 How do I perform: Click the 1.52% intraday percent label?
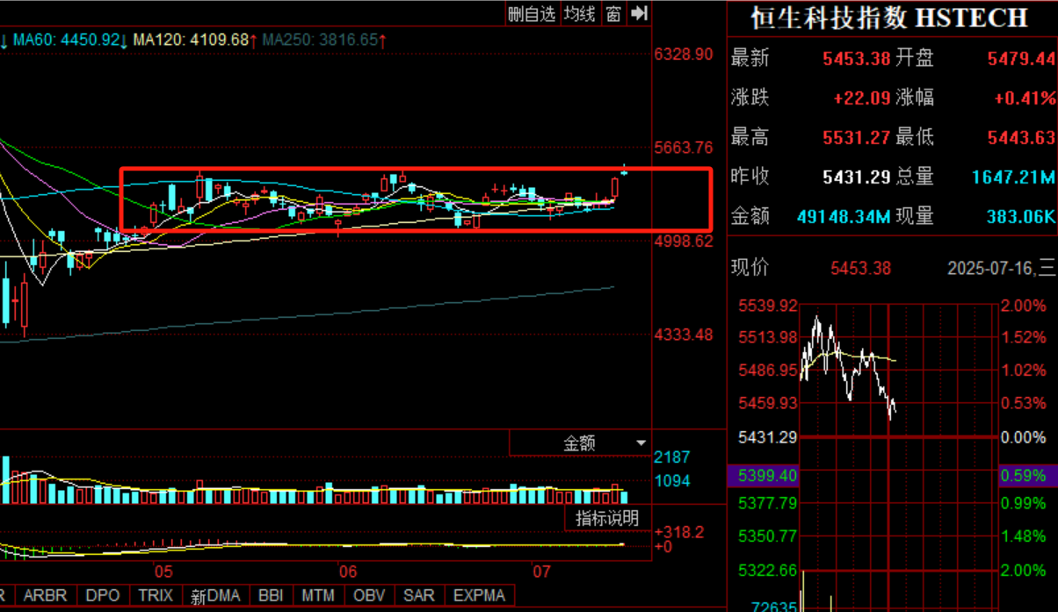pyautogui.click(x=1024, y=337)
